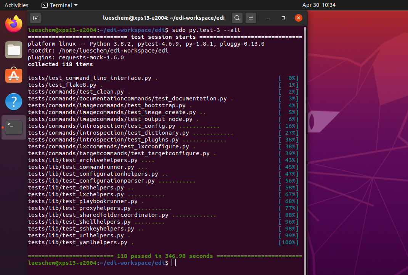
Task: Click tests/lib/test_sshkeyhelpers.py line
Action: pos(163,229)
